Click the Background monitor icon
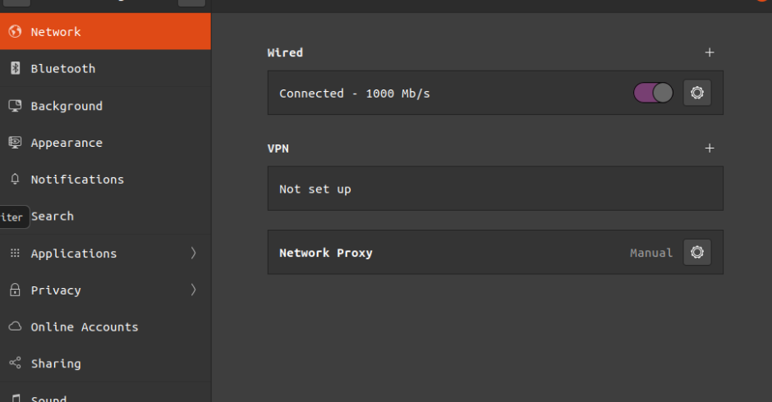The image size is (772, 402). (15, 106)
